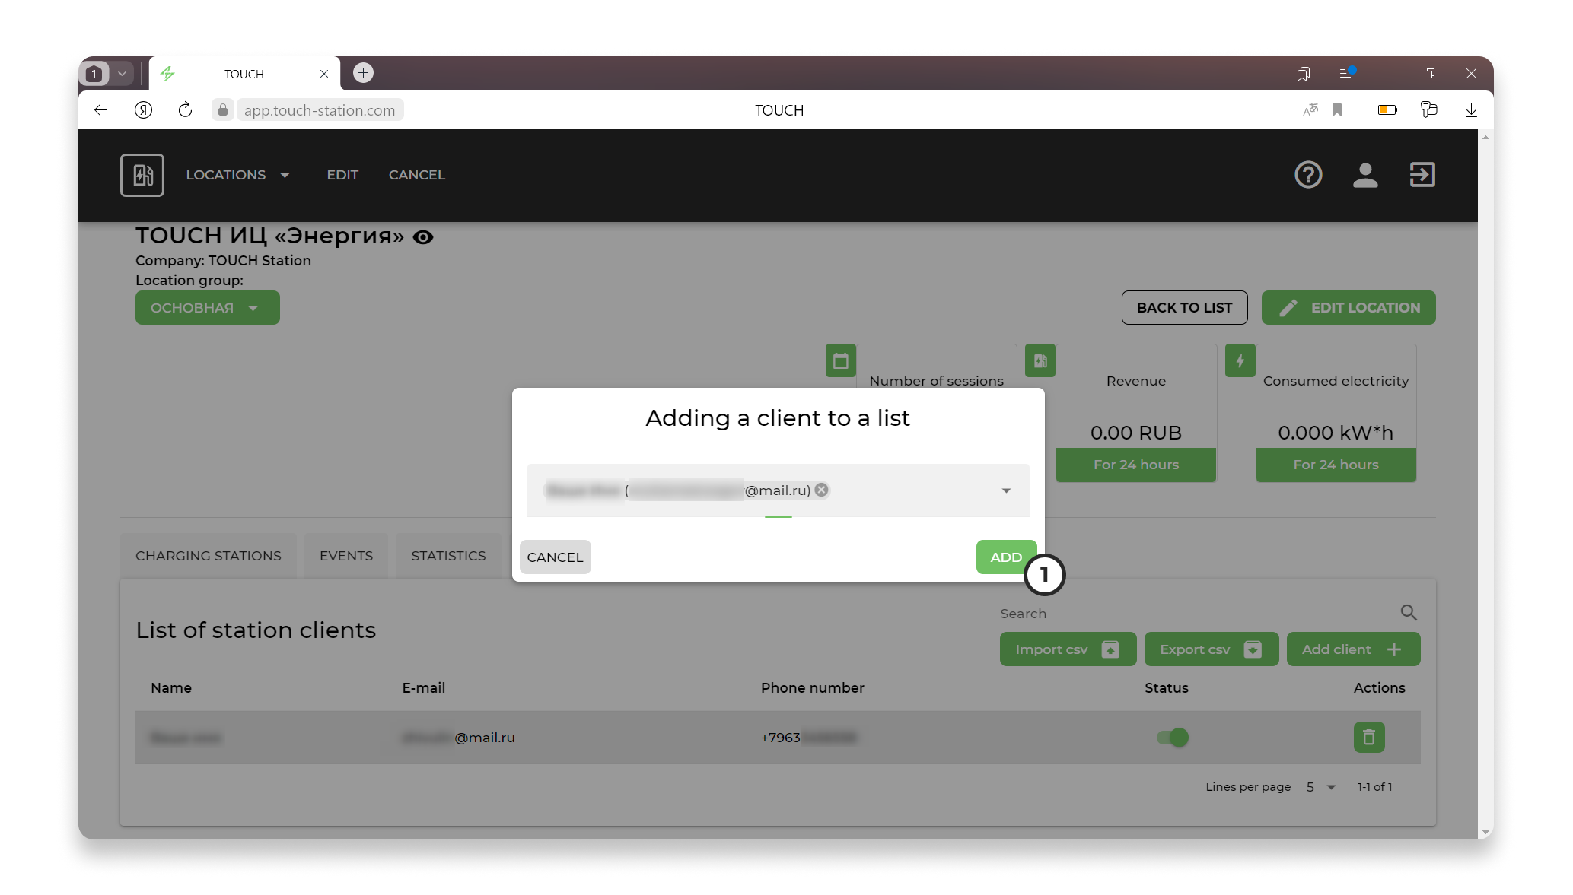Open the browser bookmarks collection icon
The width and height of the screenshot is (1573, 895).
tap(1304, 74)
